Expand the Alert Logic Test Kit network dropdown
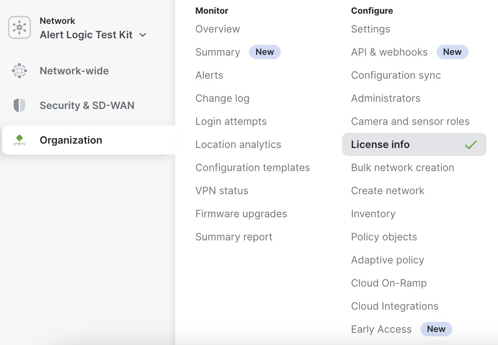This screenshot has width=498, height=345. [x=143, y=35]
